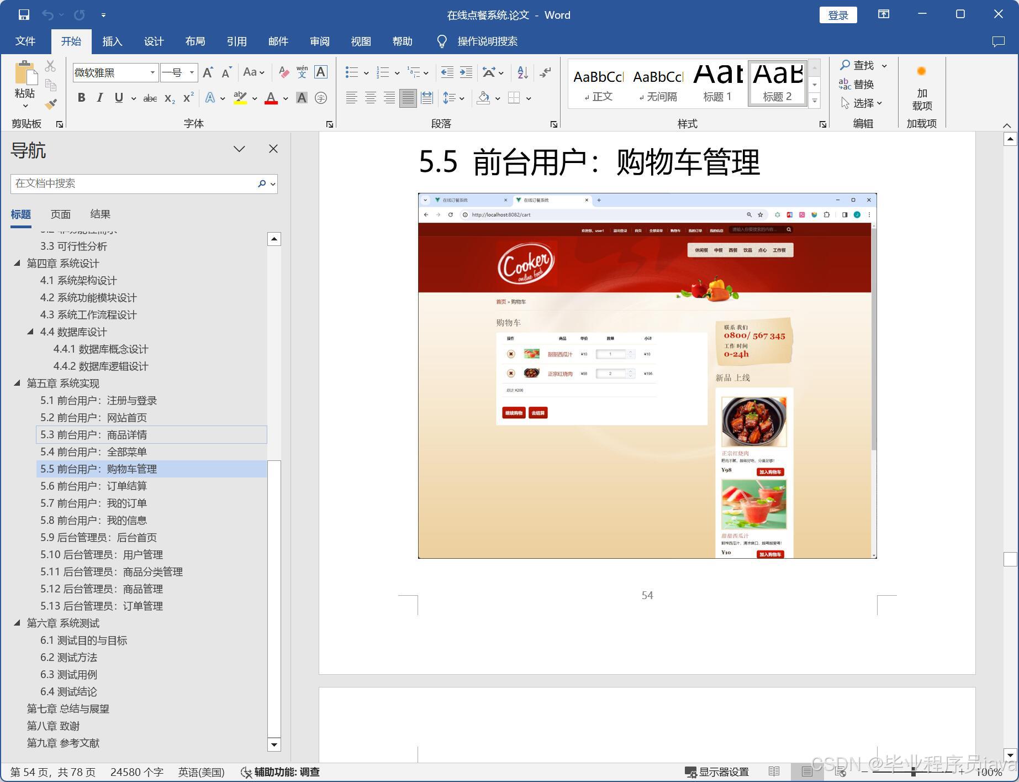Image resolution: width=1019 pixels, height=782 pixels.
Task: Go to 第七章 总结与展望 heading
Action: [x=68, y=708]
